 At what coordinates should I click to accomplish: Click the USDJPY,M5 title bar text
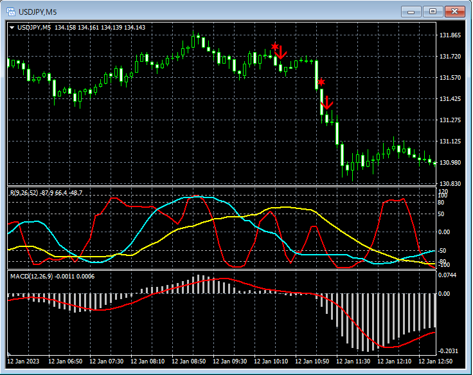[38, 12]
